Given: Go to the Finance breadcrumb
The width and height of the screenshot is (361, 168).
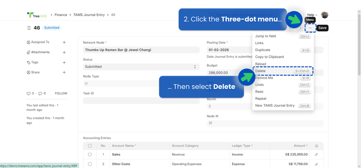Looking at the screenshot, I should coord(61,15).
